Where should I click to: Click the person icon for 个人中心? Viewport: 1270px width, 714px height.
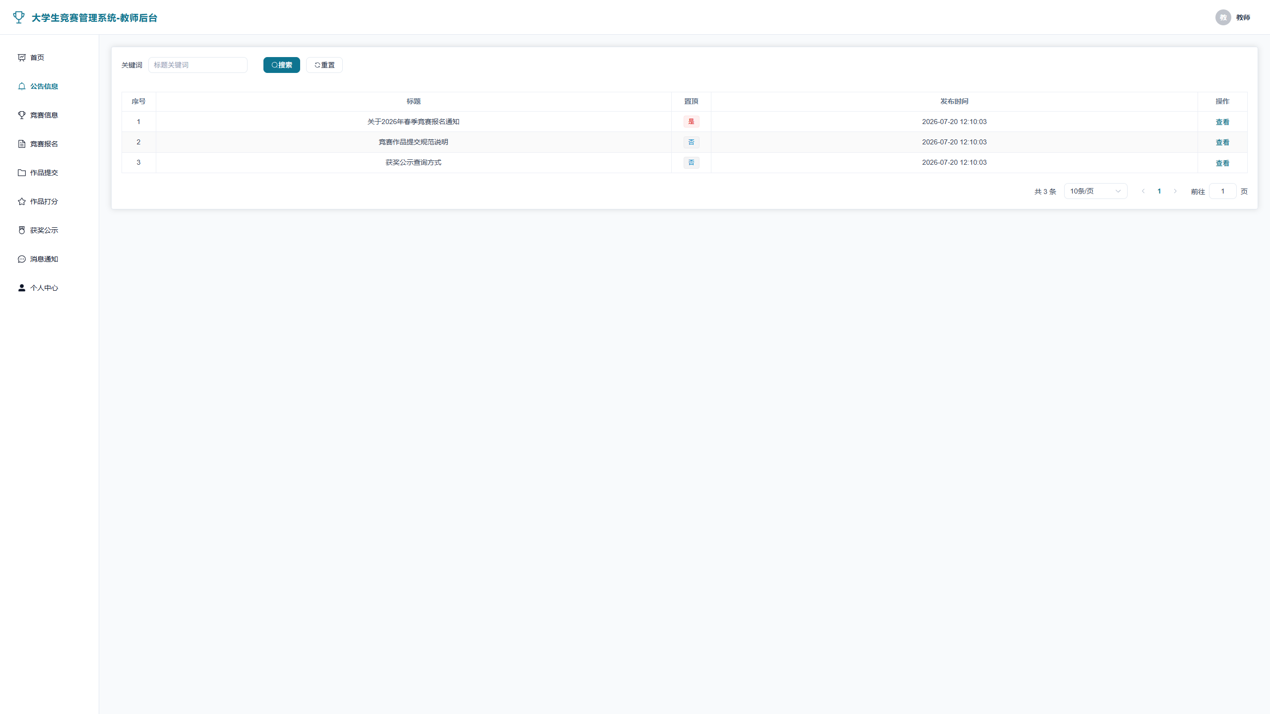22,288
